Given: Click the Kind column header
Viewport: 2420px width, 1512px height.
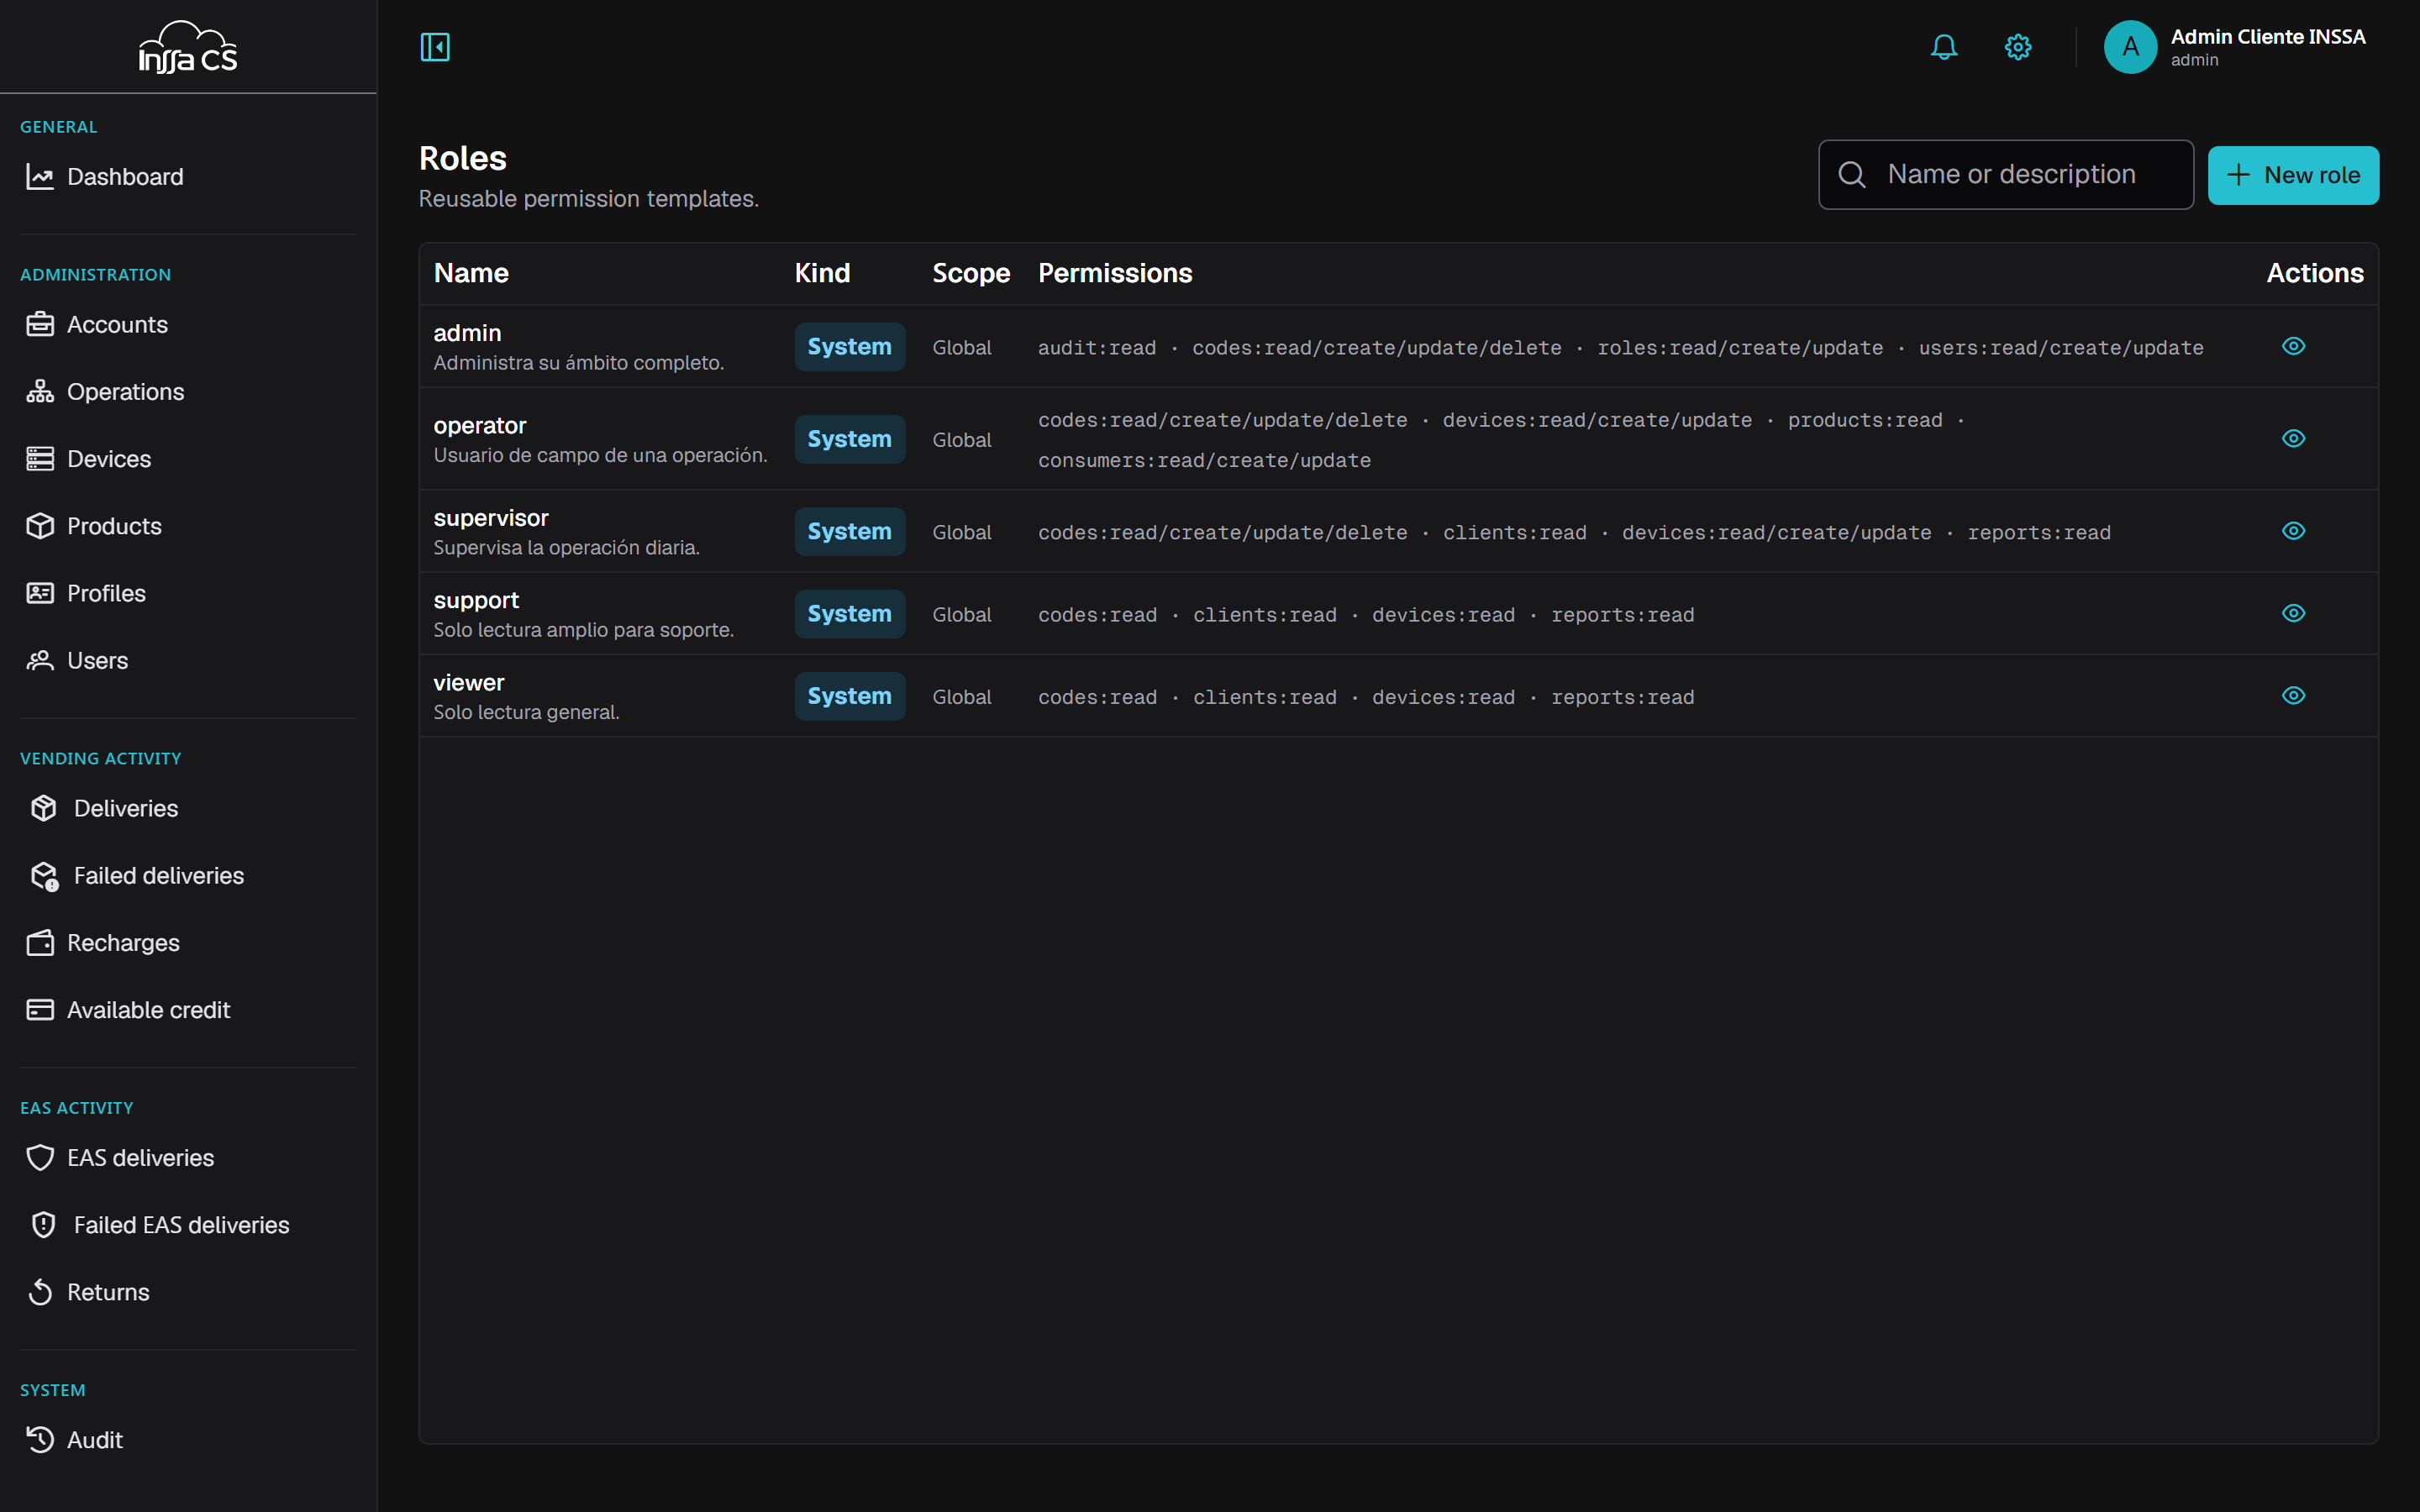Looking at the screenshot, I should pyautogui.click(x=822, y=273).
